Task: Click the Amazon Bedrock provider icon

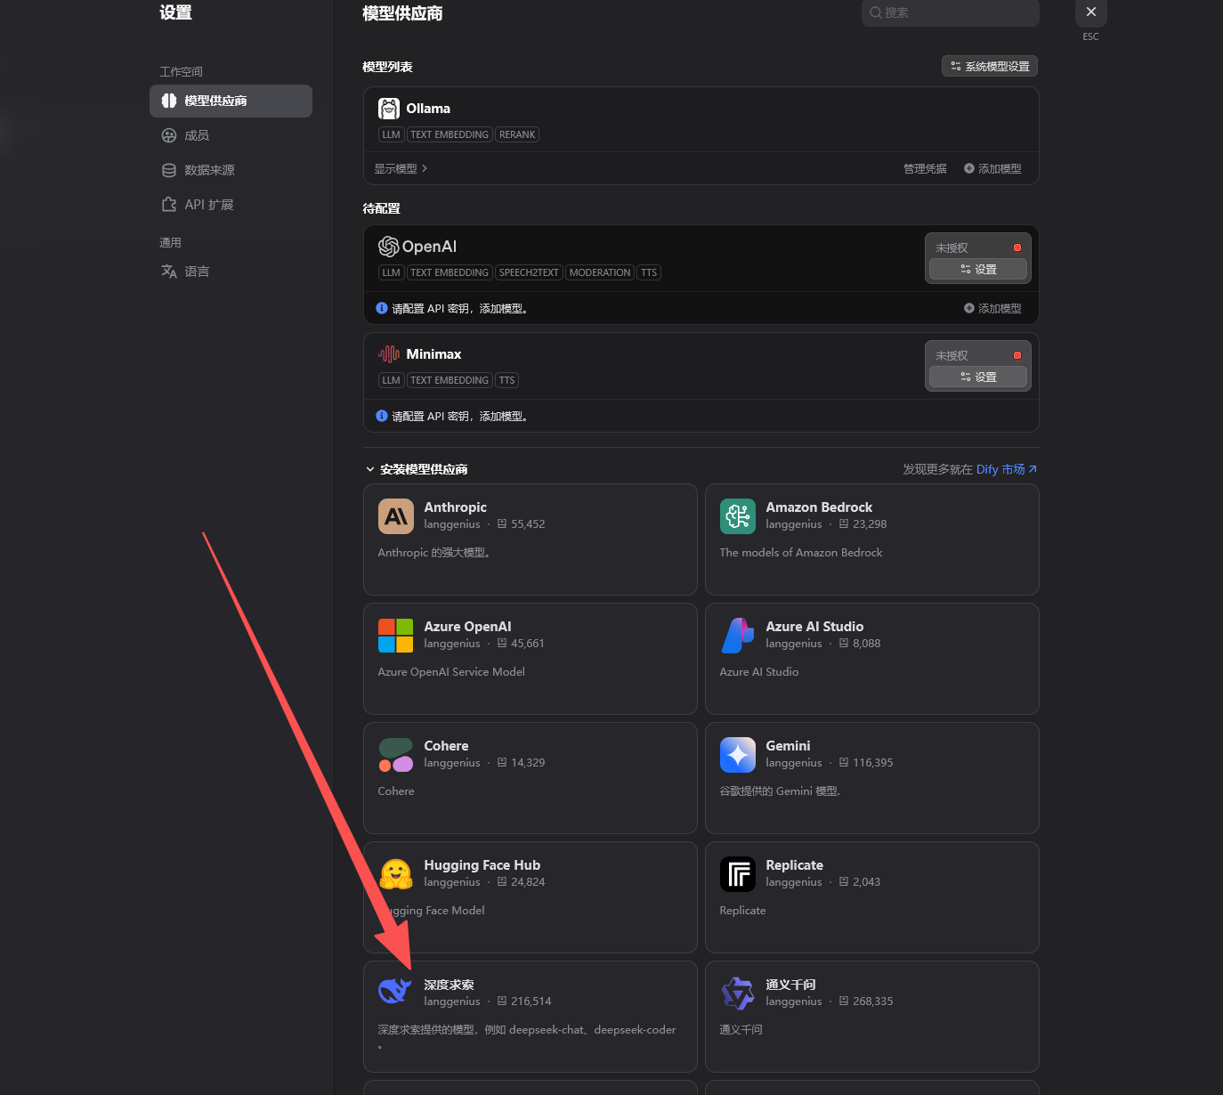Action: [738, 516]
